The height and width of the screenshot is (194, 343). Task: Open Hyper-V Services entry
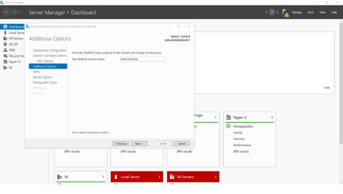point(239,139)
